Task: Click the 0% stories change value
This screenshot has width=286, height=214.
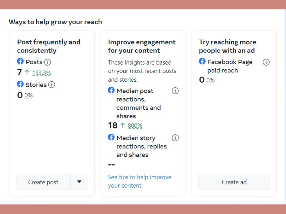Action: coord(29,96)
